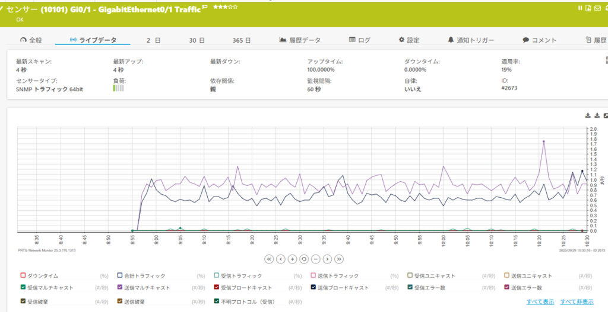The image size is (608, 312).
Task: Select the 30 日 graph tab
Action: tap(197, 40)
